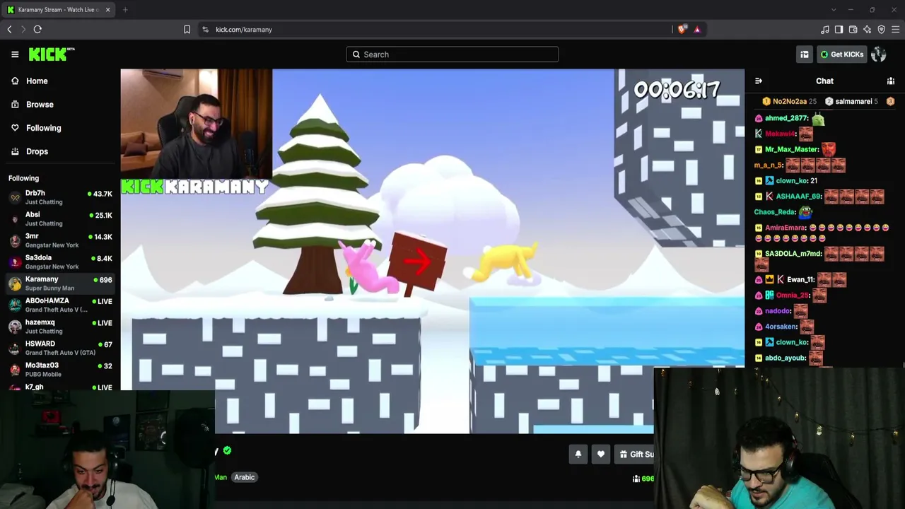Click chat username Omnia_25
The height and width of the screenshot is (509, 905).
coord(793,296)
